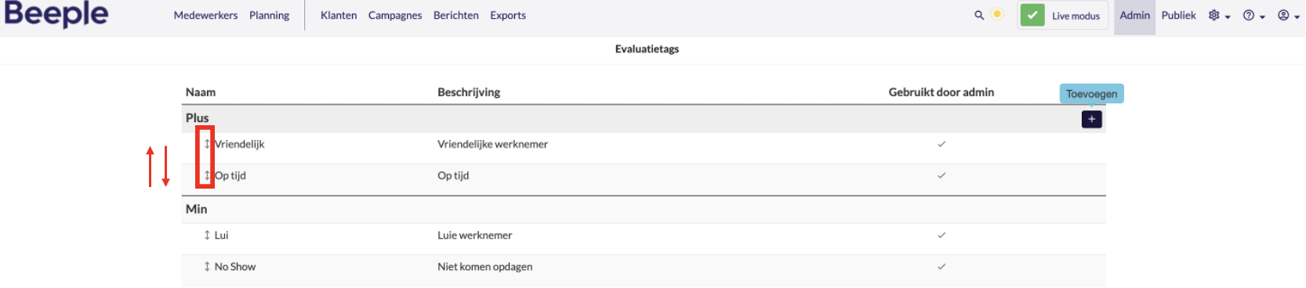
Task: Go to the Campagnes menu
Action: [395, 16]
